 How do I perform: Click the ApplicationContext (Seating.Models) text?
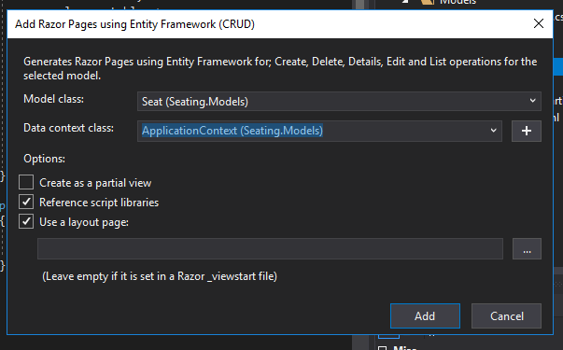(232, 131)
